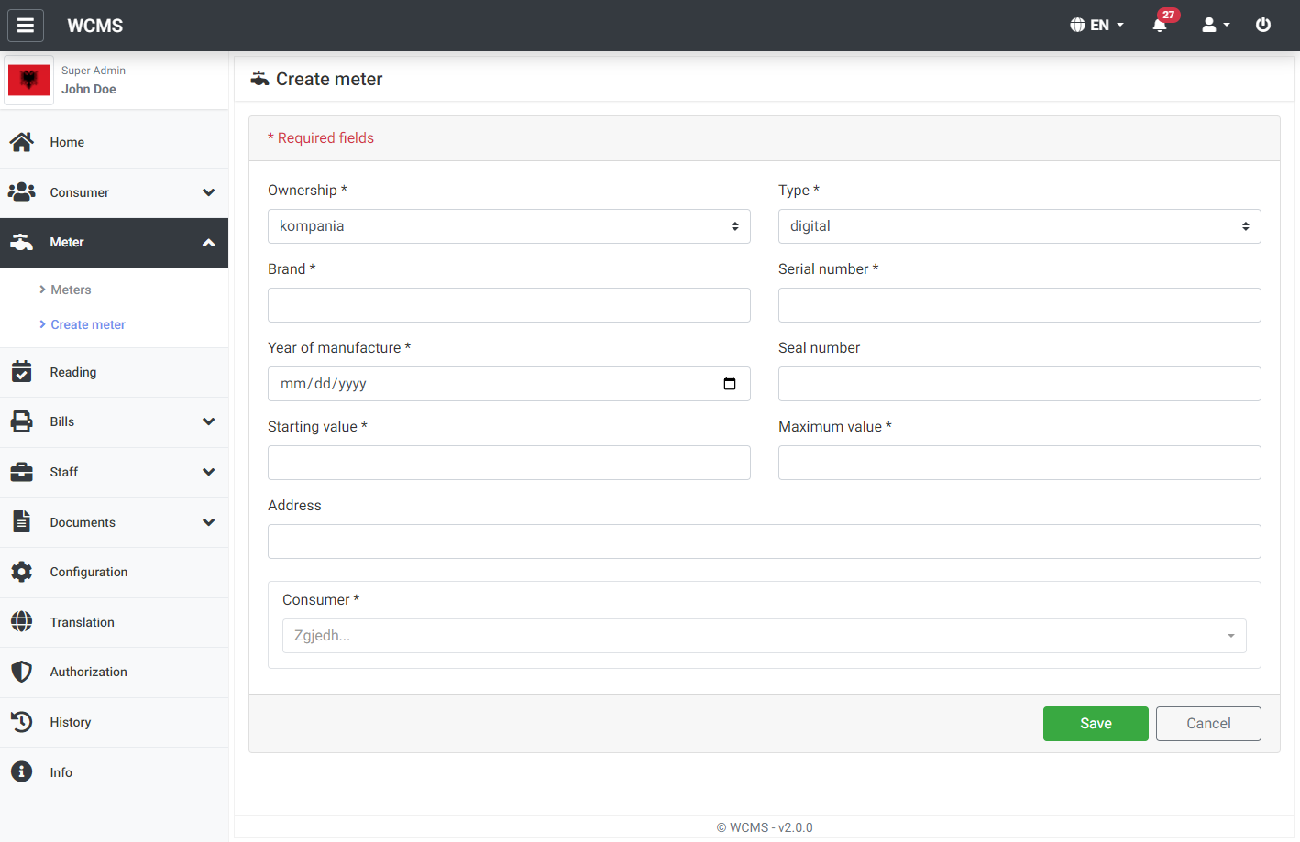Click the History clock icon
Viewport: 1300px width, 842px height.
click(x=22, y=722)
